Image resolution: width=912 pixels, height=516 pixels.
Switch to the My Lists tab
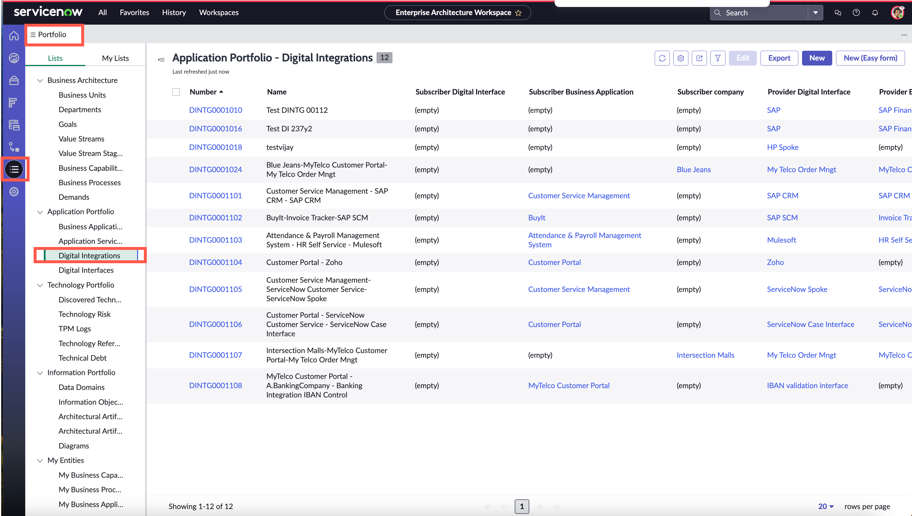(x=115, y=59)
